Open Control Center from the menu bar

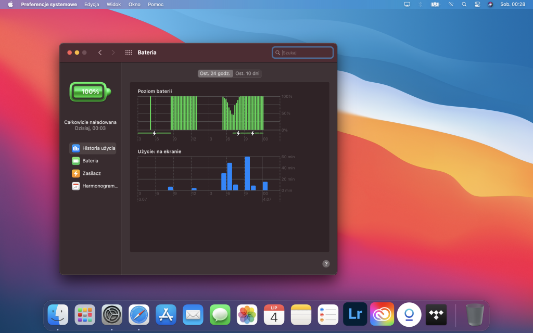[x=476, y=4]
